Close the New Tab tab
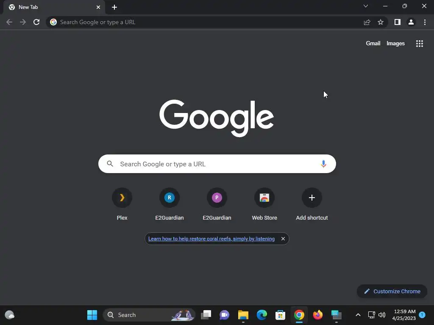The image size is (434, 325). [x=98, y=7]
